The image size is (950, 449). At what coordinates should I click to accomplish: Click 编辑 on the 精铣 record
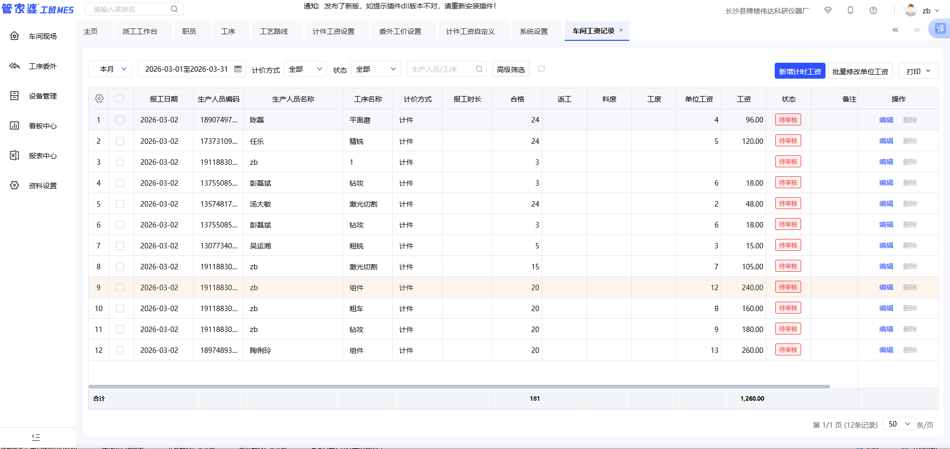886,141
